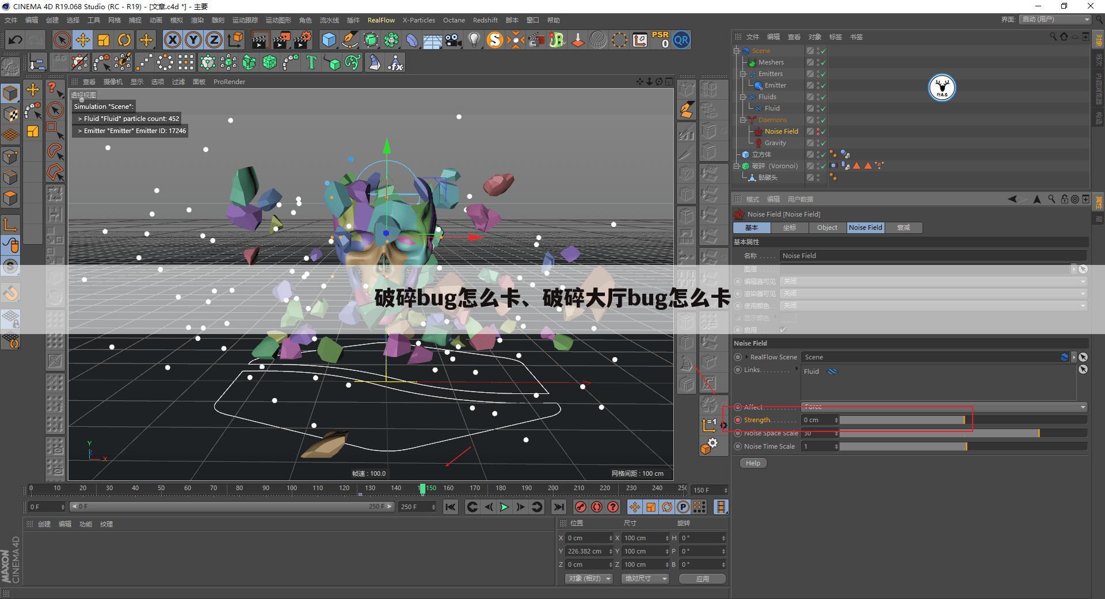Open the Redshift menu
Screen dimensions: 1105x599
click(x=485, y=20)
